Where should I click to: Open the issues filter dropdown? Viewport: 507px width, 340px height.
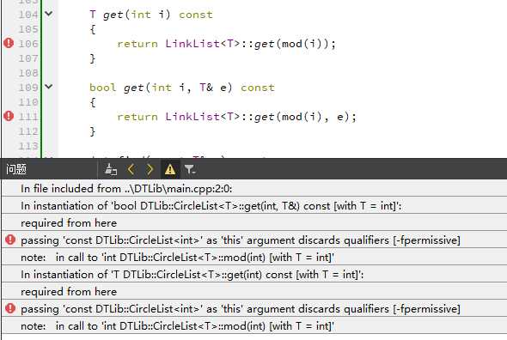click(189, 169)
